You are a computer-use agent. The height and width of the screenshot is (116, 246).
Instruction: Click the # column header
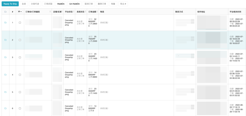click(13, 12)
